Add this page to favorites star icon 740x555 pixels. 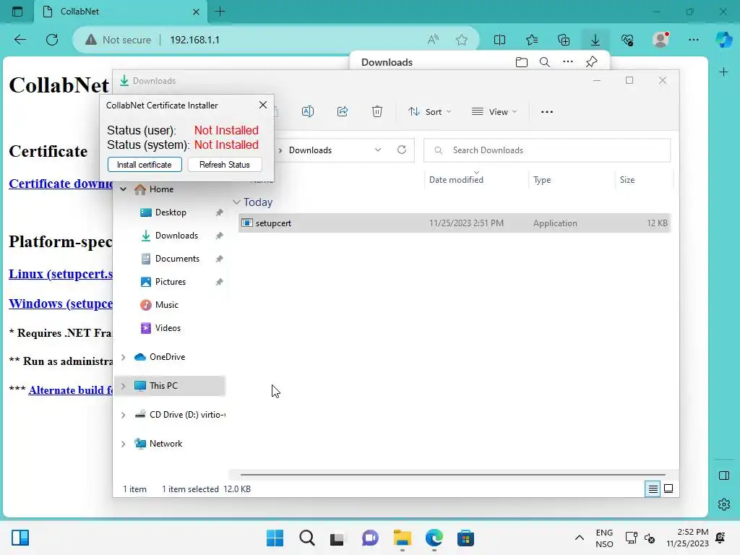pos(462,40)
